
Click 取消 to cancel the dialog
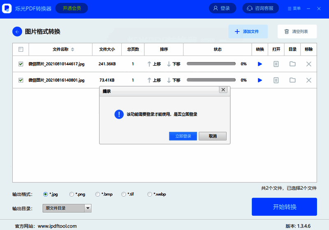pyautogui.click(x=213, y=136)
